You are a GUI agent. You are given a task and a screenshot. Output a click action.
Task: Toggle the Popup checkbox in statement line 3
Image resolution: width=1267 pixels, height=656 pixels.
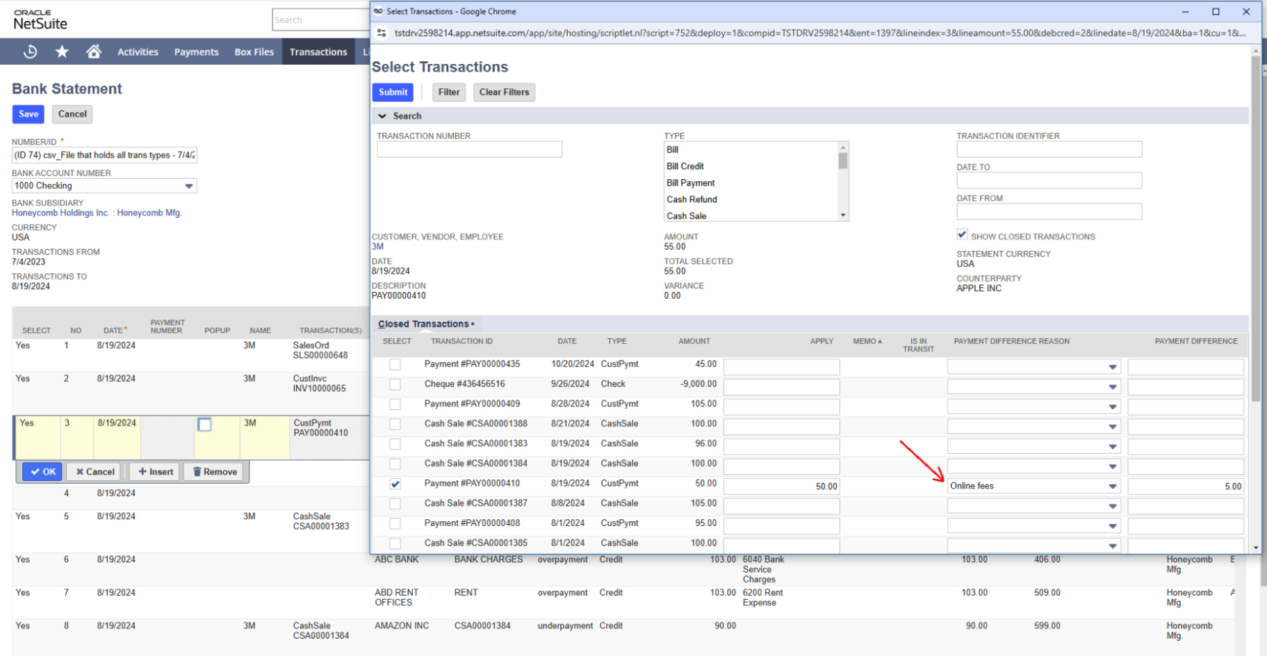click(x=204, y=424)
